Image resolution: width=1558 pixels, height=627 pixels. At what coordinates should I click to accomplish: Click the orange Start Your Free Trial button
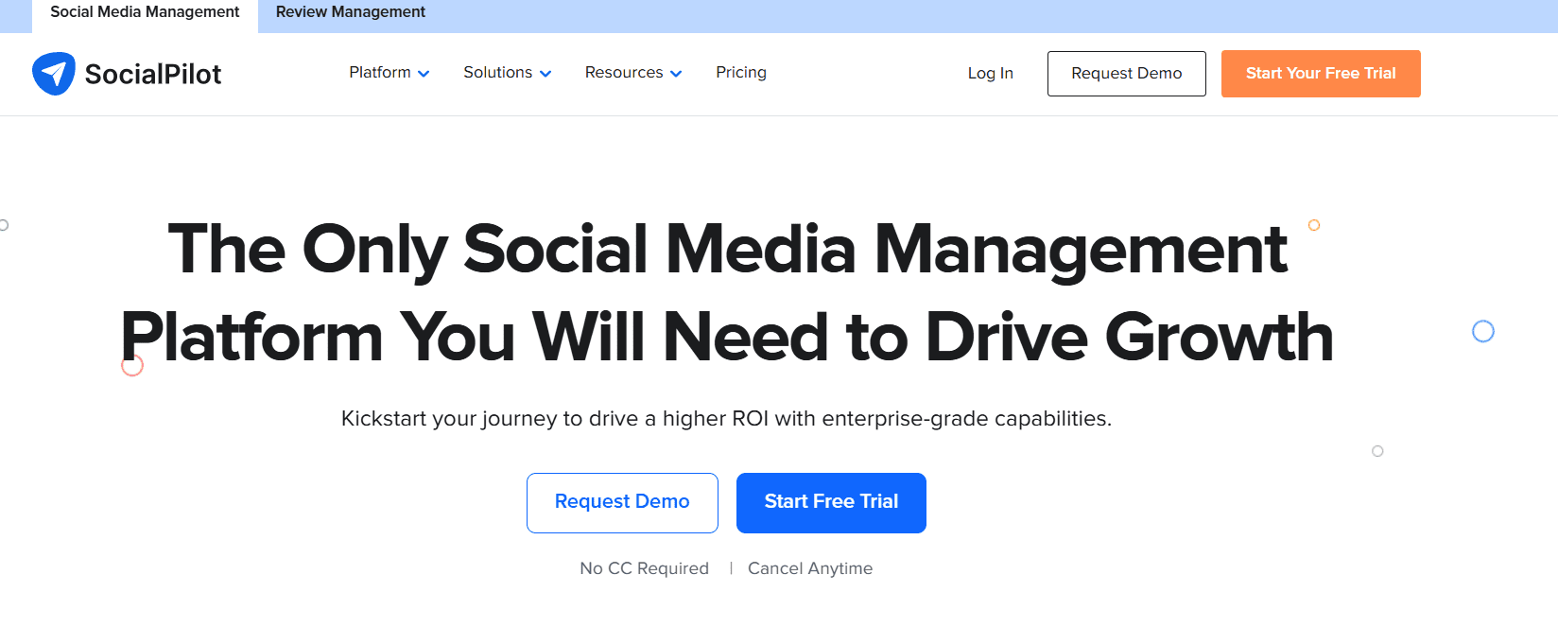tap(1321, 73)
